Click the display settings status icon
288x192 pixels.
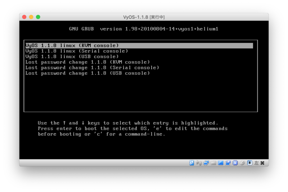220,163
